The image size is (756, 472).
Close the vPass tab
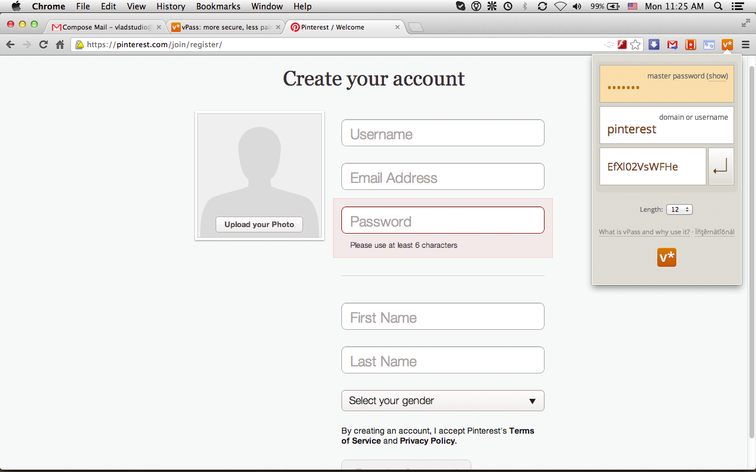278,27
